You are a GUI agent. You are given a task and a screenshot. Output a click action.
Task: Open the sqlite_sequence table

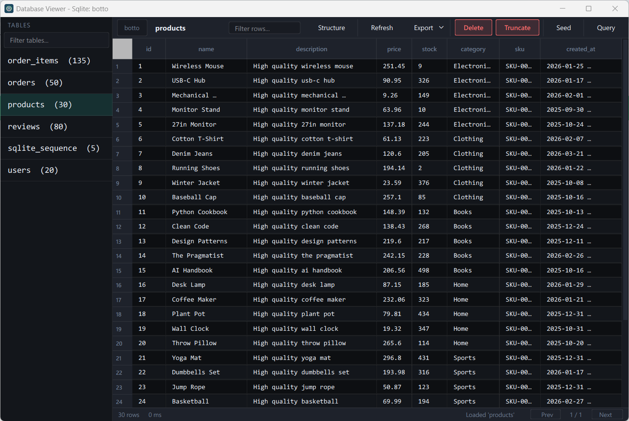pos(57,148)
